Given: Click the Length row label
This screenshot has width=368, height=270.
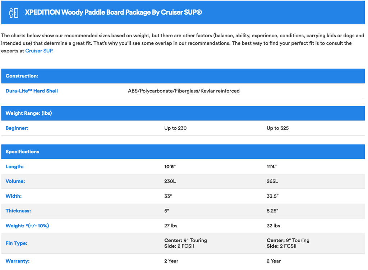Looking at the screenshot, I should [14, 167].
